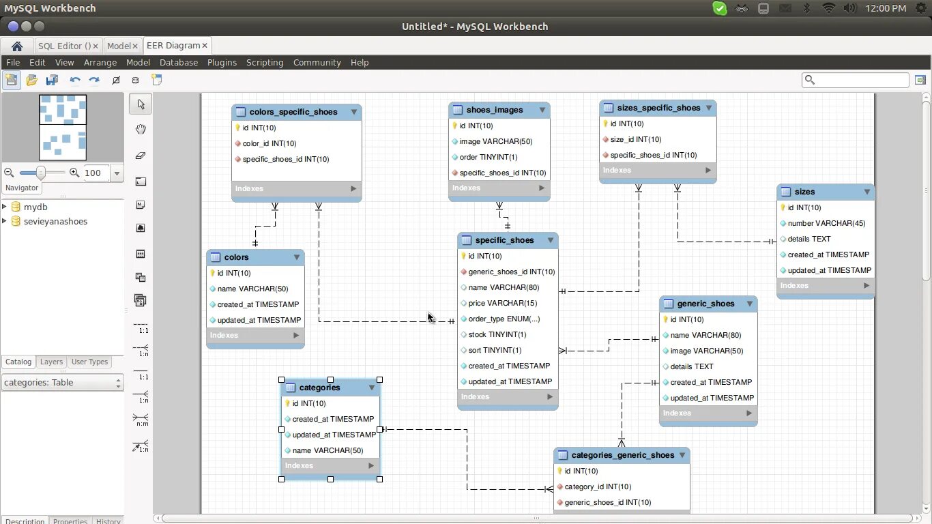The image size is (932, 524).
Task: Switch to the Layers tab
Action: pos(51,362)
